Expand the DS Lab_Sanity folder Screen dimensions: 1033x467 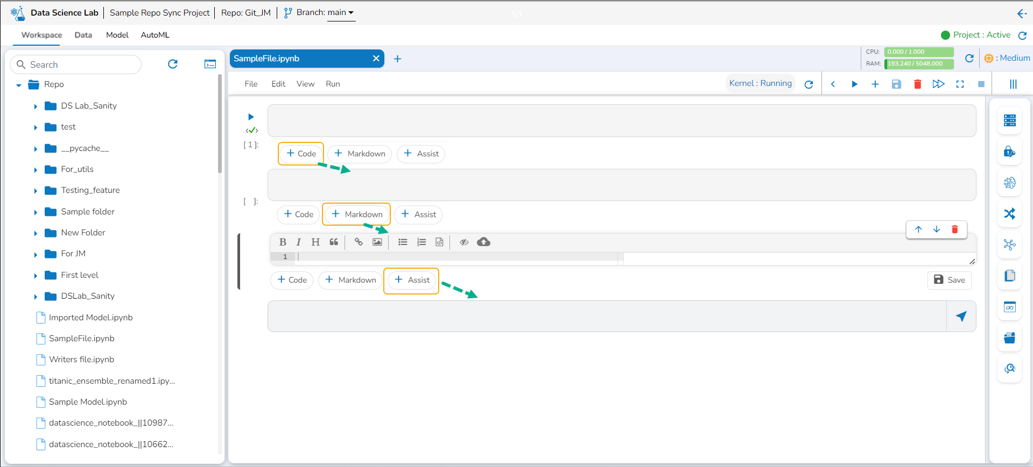[x=36, y=106]
